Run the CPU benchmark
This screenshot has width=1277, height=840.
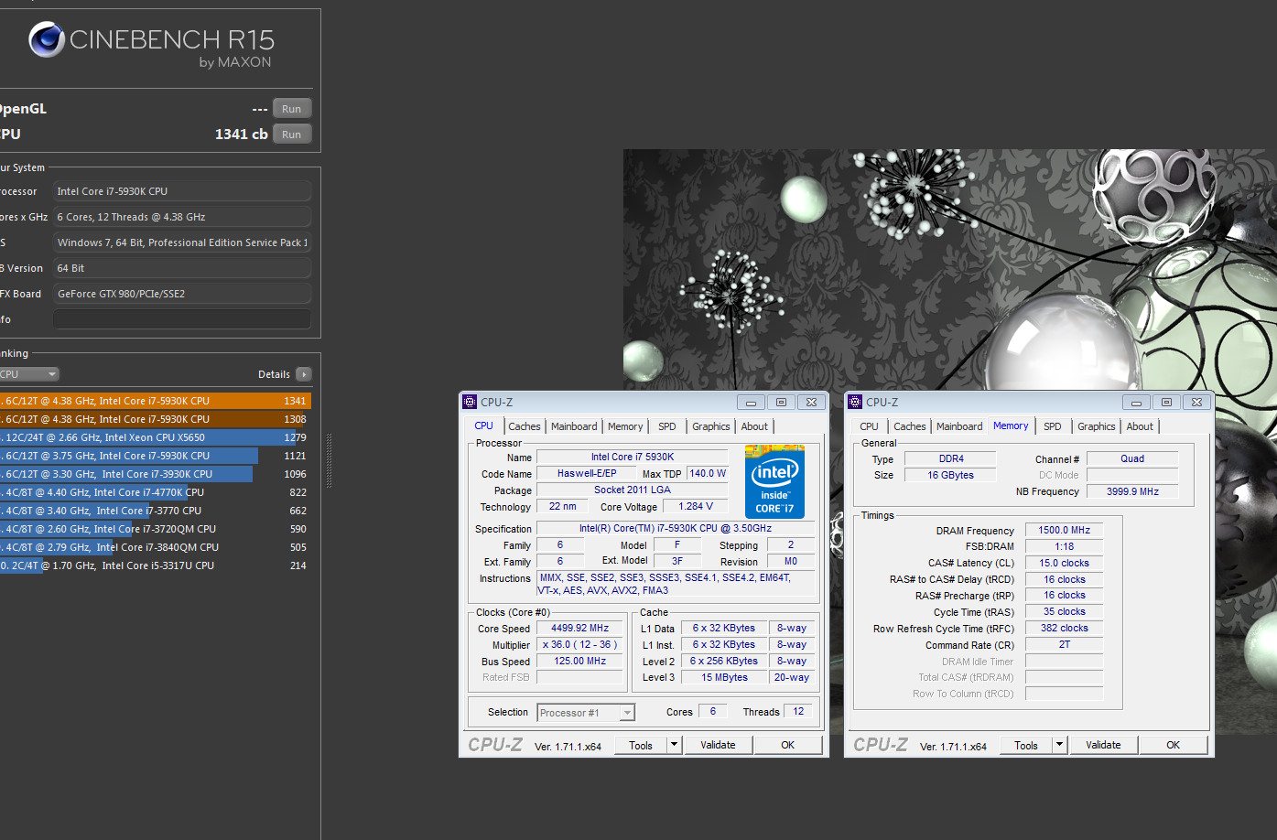coord(292,135)
